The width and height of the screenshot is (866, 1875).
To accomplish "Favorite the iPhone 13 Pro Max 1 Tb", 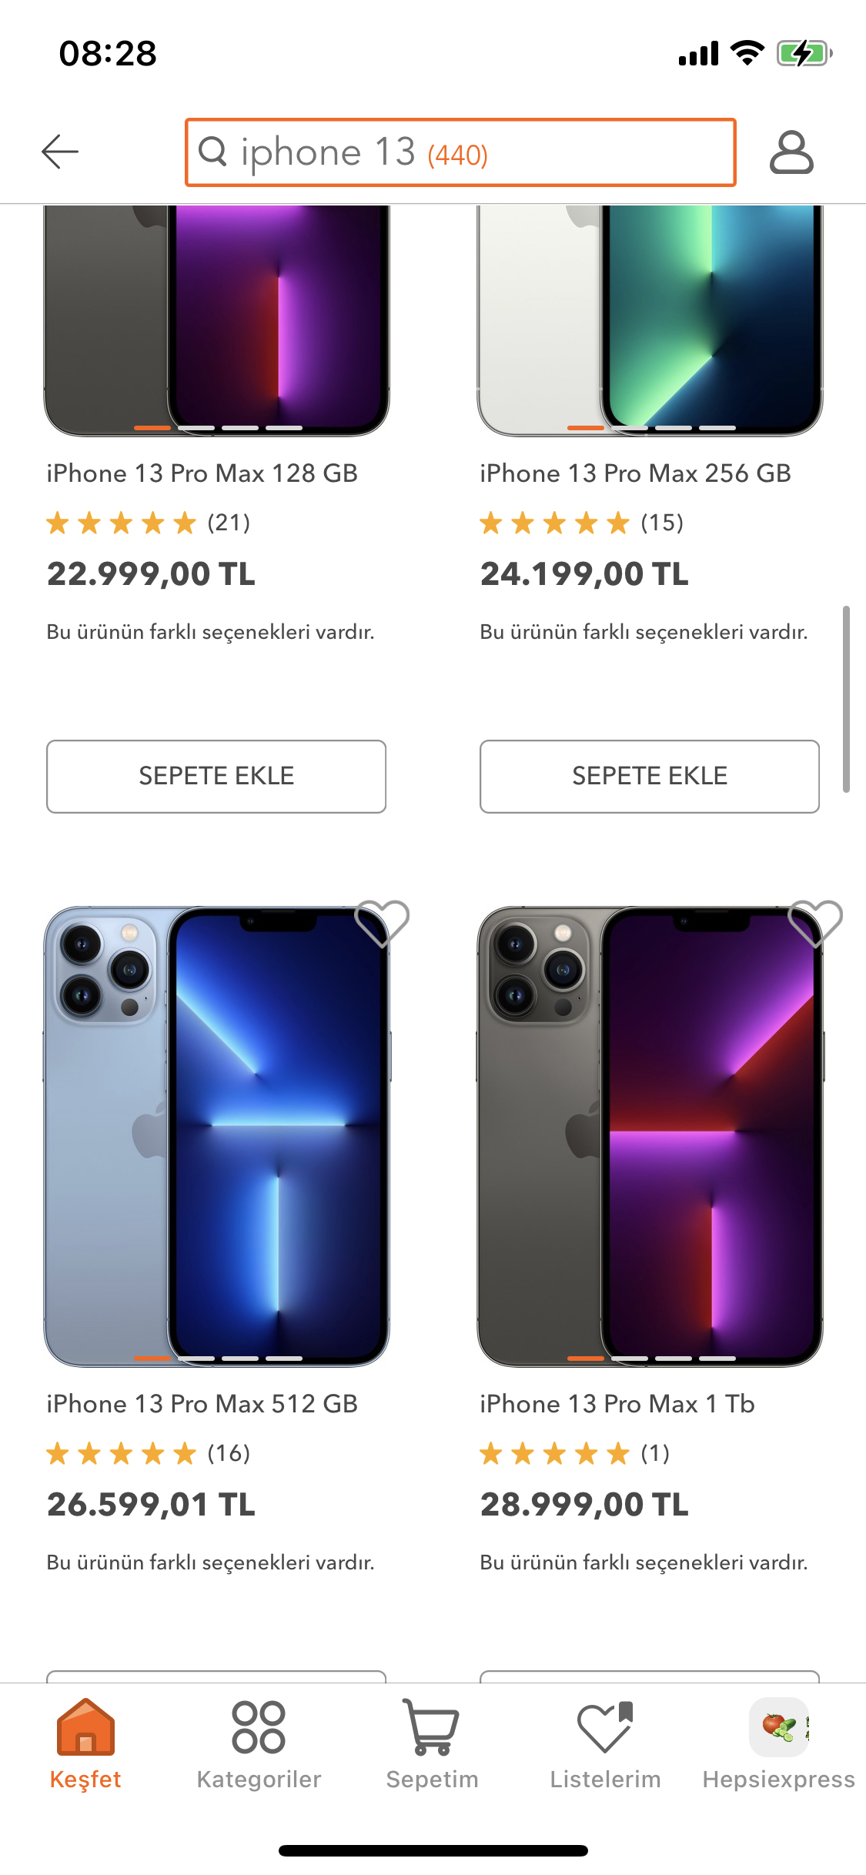I will coord(815,923).
